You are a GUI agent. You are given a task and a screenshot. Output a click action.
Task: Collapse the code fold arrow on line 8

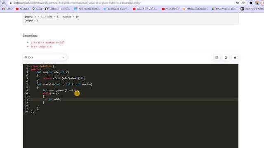point(29,87)
